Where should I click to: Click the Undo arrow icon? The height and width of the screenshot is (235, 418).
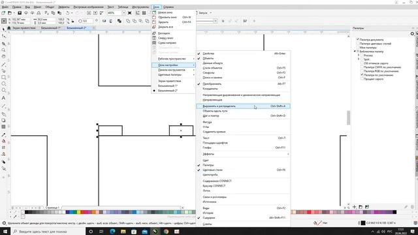tap(68, 13)
